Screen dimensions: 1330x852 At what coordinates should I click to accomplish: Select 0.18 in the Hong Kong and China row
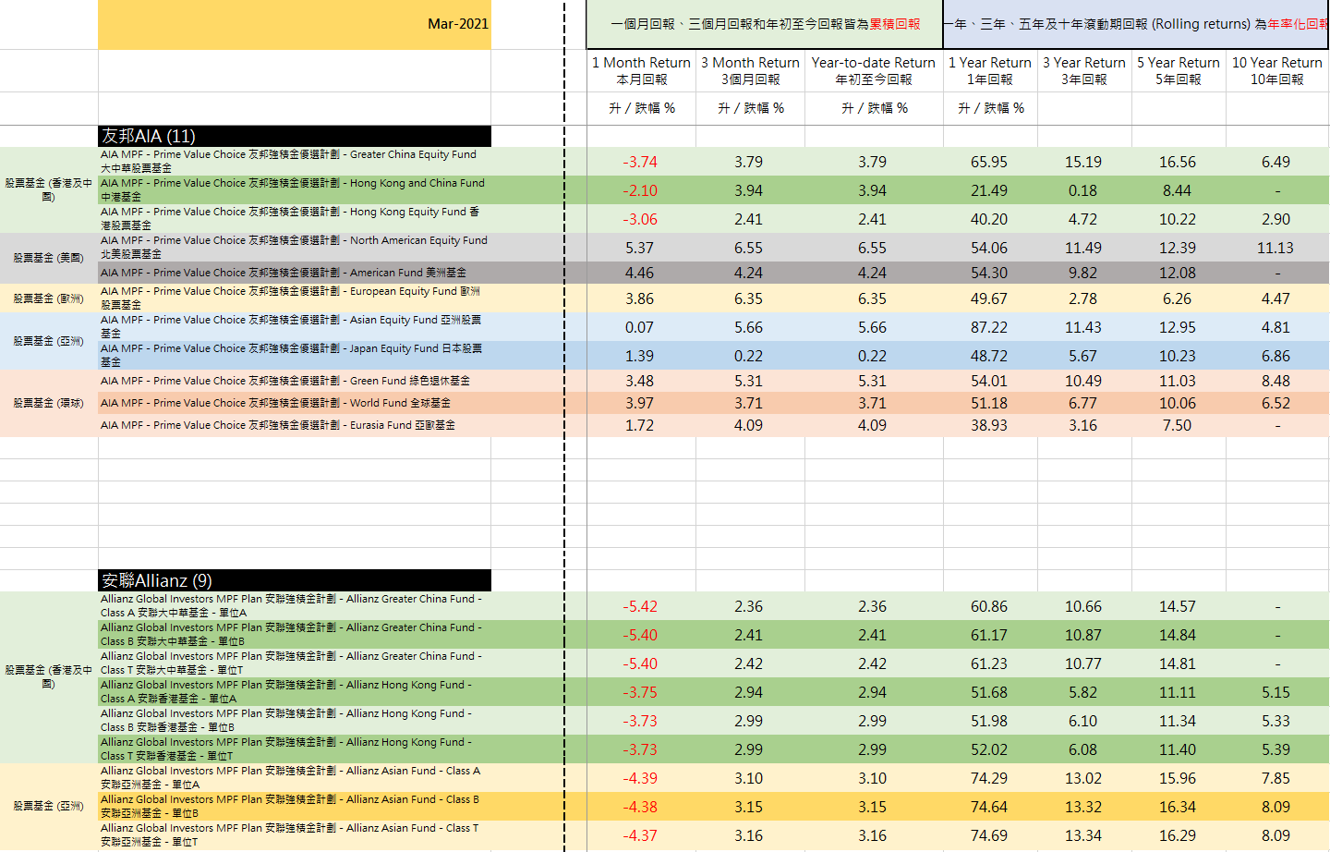1082,190
